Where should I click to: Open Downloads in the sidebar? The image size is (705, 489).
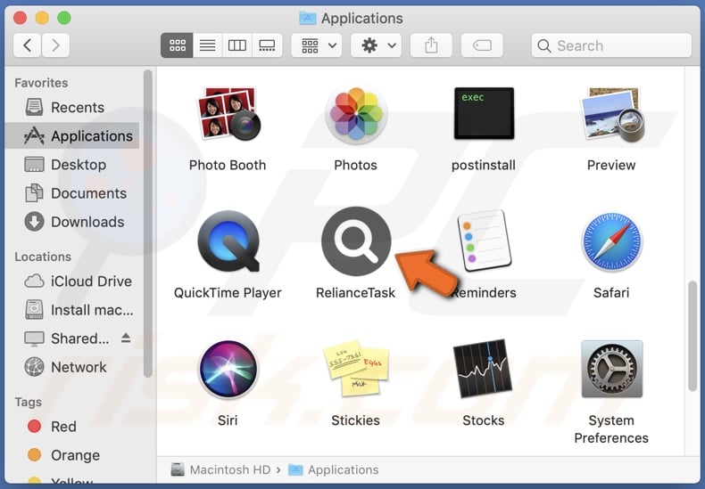coord(72,222)
